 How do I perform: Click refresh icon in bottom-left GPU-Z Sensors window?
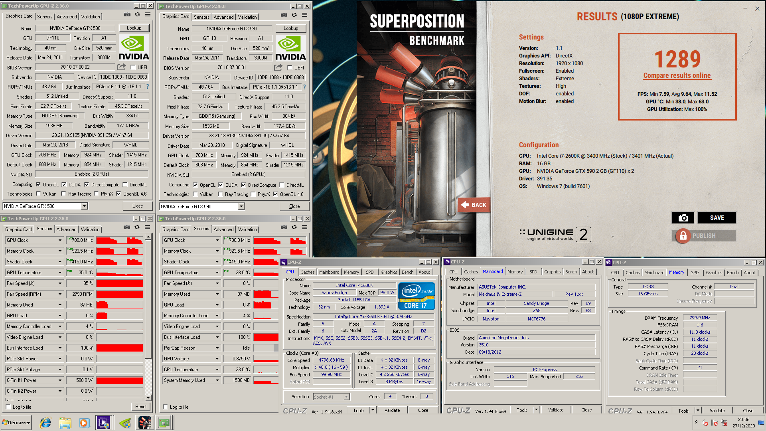pos(137,227)
